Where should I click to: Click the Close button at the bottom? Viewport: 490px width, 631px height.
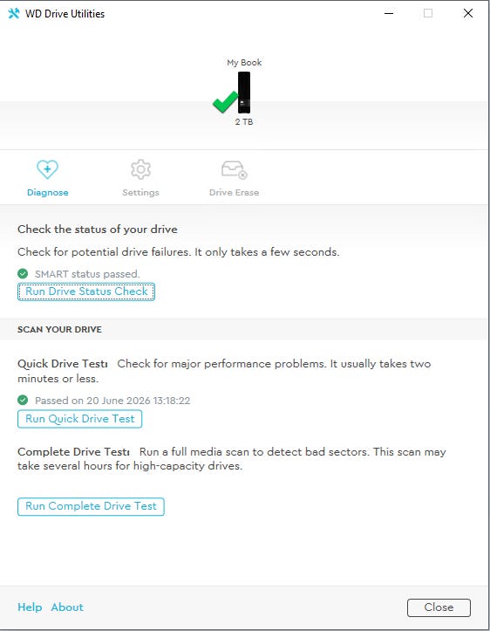(x=439, y=607)
